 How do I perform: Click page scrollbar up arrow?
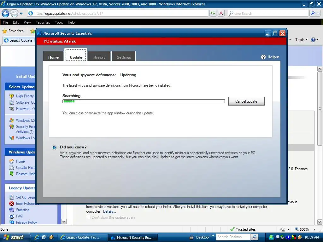[320, 69]
